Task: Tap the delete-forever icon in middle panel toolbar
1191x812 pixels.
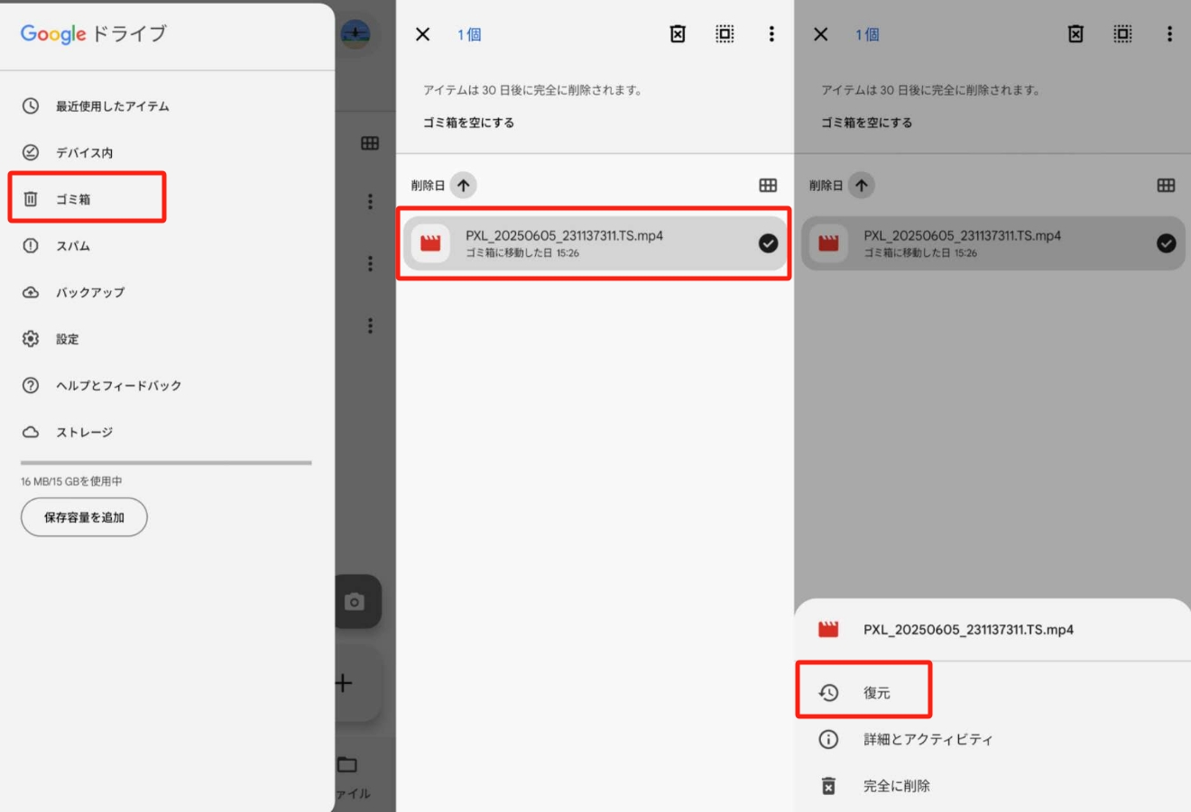Action: coord(678,34)
